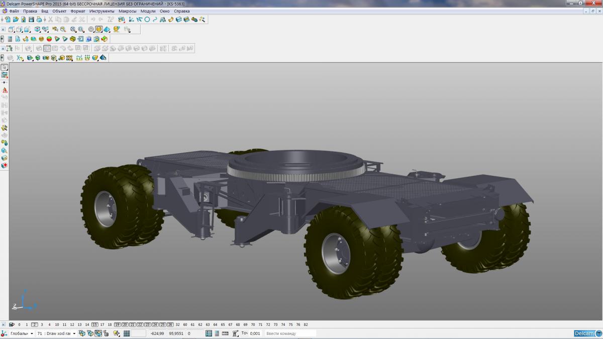The image size is (603, 339).
Task: Click the tolerance field showing 0,001
Action: pos(255,333)
